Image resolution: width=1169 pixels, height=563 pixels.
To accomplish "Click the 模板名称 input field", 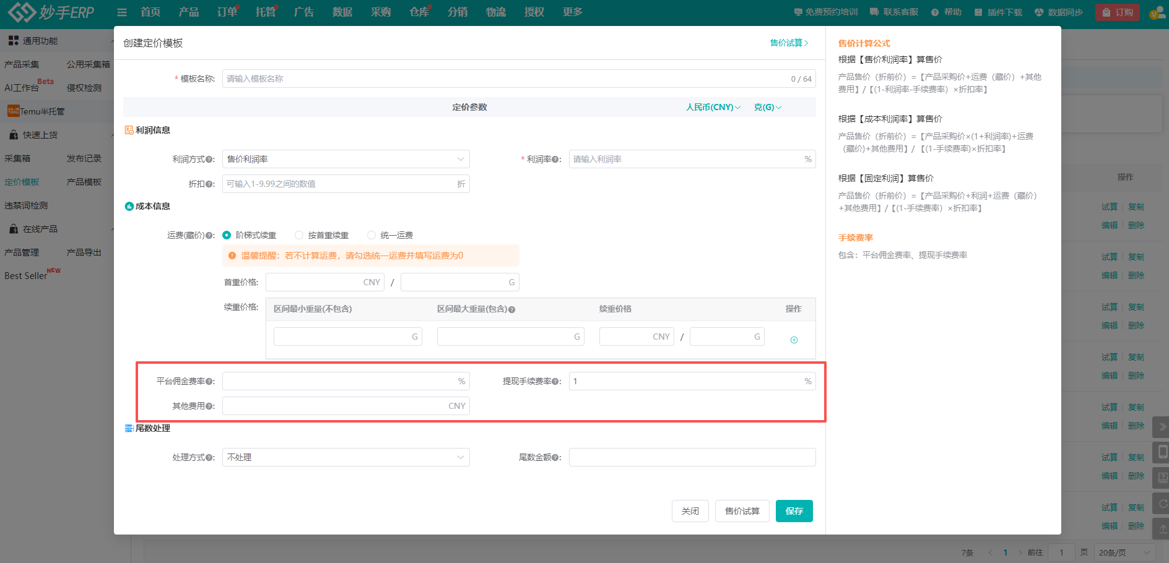I will [505, 79].
